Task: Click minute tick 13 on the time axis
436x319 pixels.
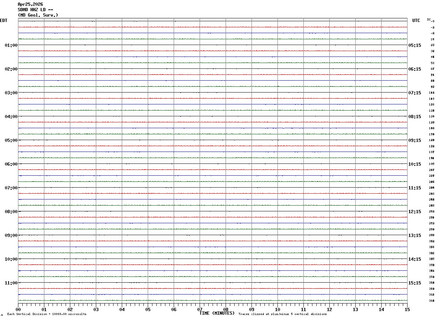Action: pos(355,309)
